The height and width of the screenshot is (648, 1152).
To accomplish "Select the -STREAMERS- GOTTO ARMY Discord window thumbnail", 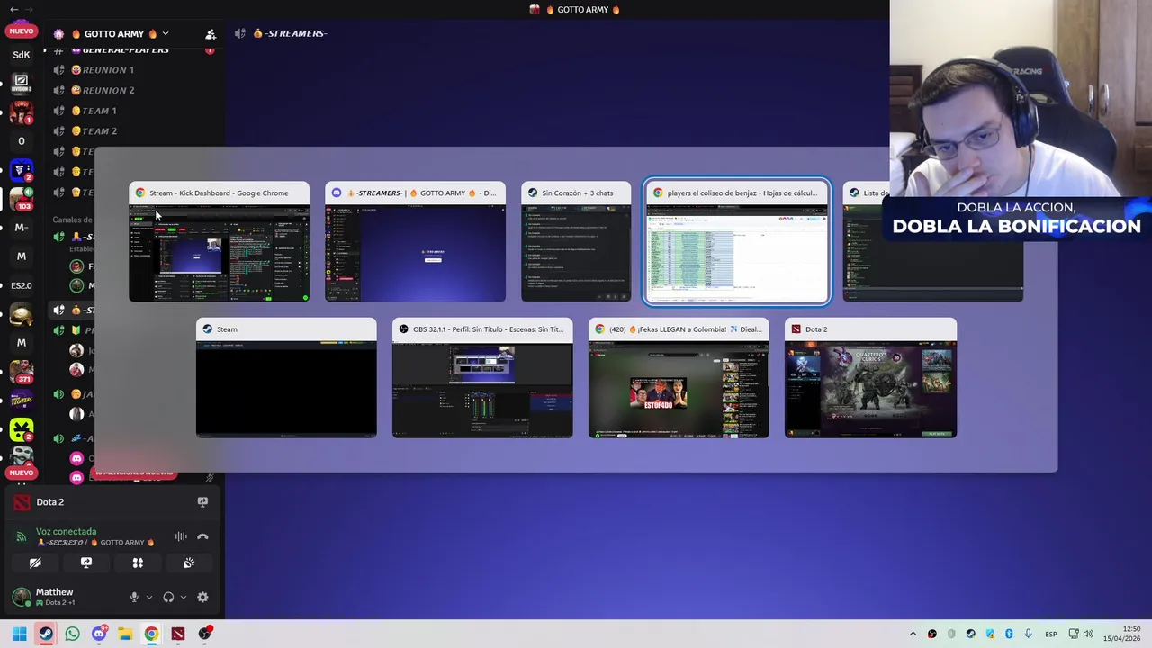I will pyautogui.click(x=415, y=242).
